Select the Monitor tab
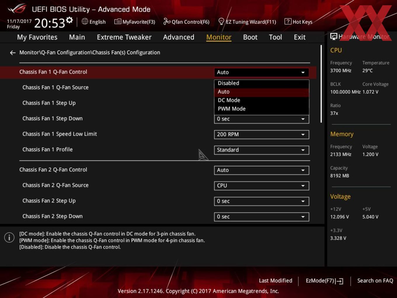 [219, 37]
